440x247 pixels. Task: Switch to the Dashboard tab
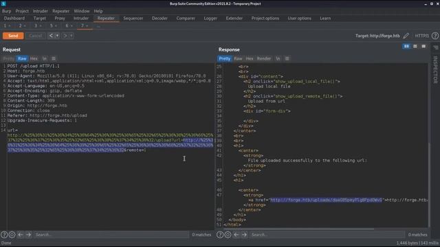click(x=14, y=19)
